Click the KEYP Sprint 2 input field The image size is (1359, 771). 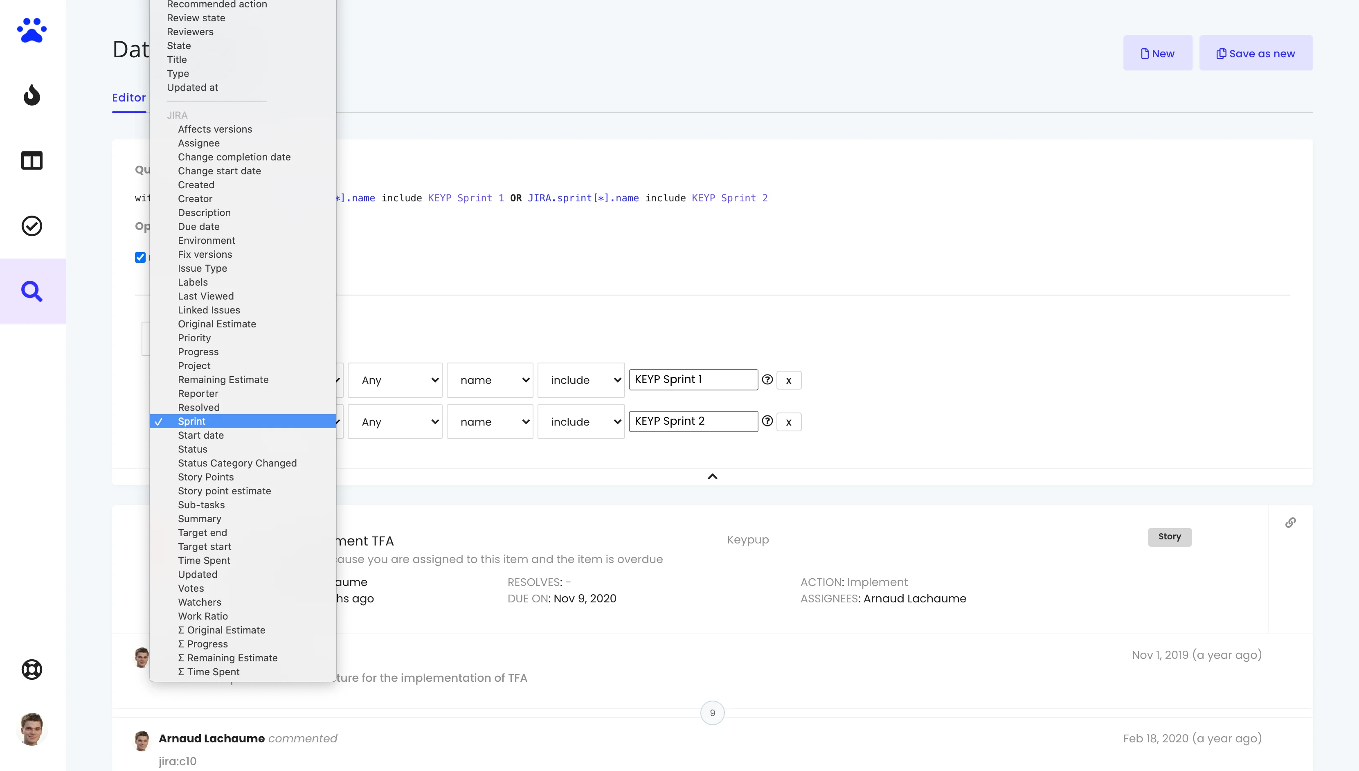tap(693, 421)
